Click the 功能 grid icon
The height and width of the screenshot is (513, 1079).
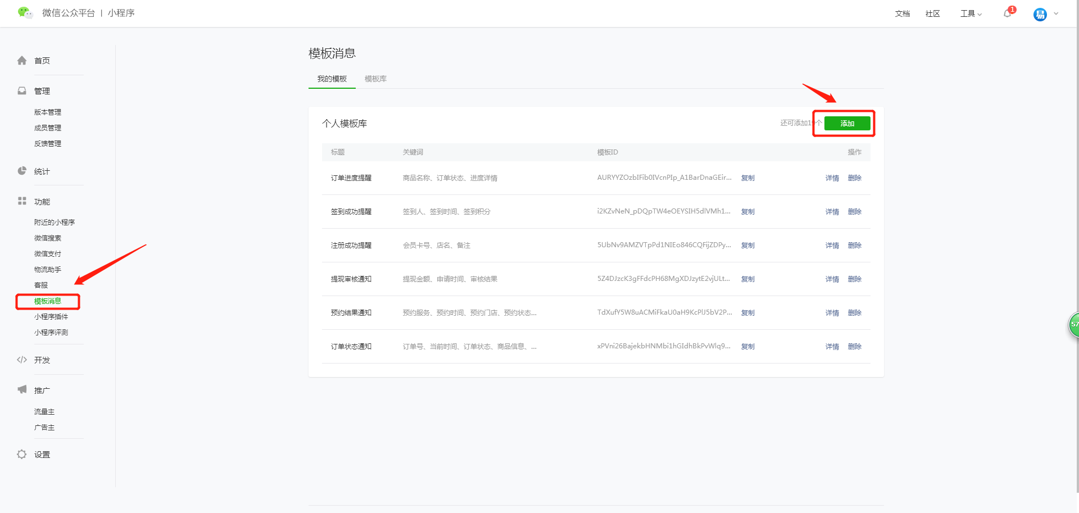pyautogui.click(x=22, y=201)
